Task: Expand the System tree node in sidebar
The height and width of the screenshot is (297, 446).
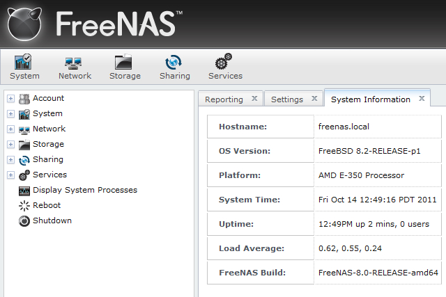Action: coord(10,113)
